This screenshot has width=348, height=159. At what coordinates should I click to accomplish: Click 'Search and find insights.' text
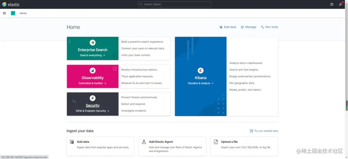pyautogui.click(x=244, y=70)
